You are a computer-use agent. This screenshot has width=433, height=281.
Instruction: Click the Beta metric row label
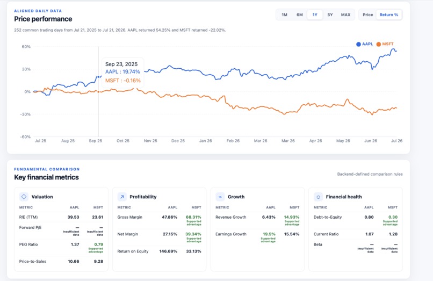tap(318, 244)
